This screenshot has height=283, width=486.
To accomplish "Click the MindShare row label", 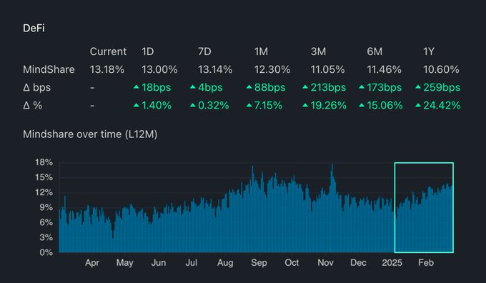I will click(49, 69).
